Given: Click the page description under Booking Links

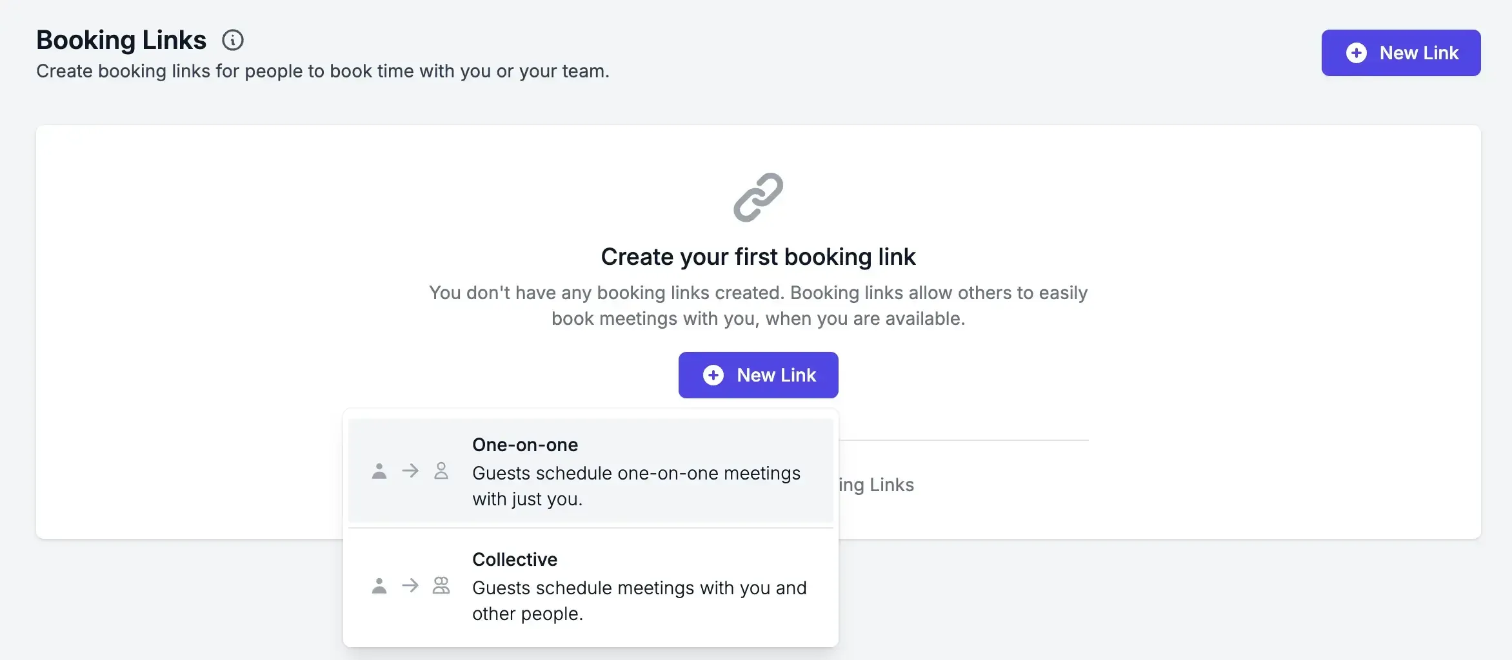Looking at the screenshot, I should (323, 71).
